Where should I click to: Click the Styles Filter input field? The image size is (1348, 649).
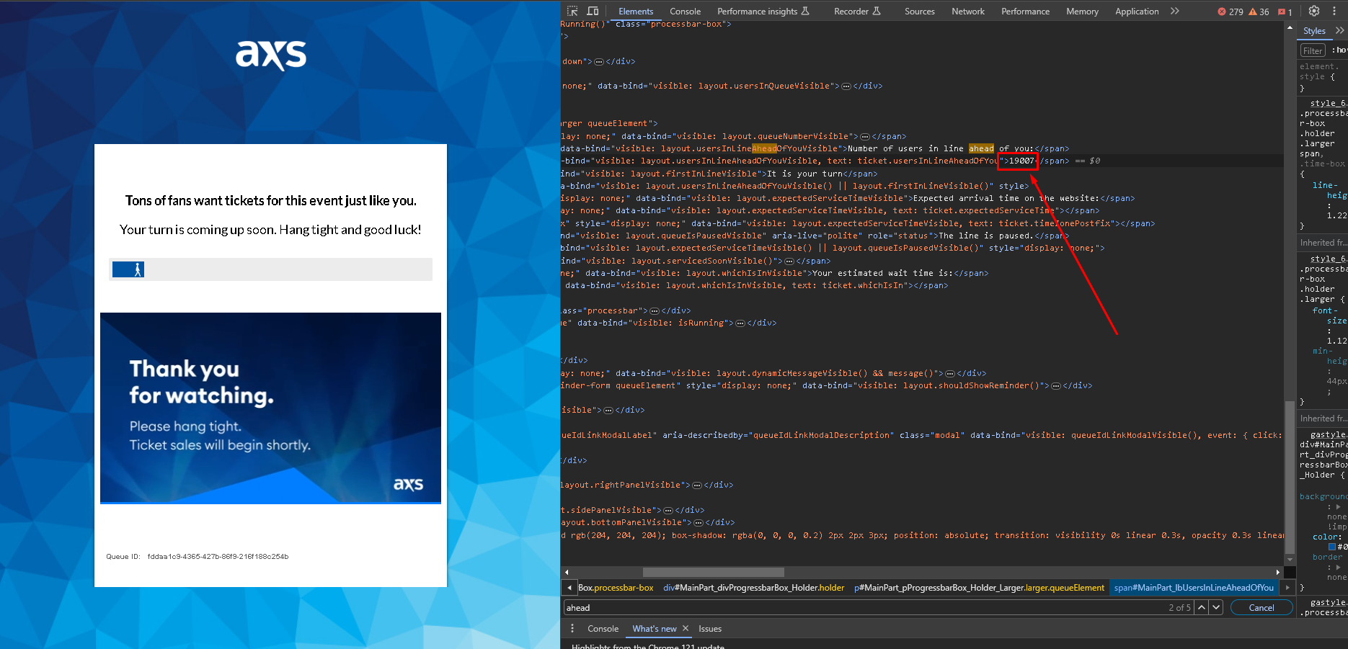(x=1313, y=50)
